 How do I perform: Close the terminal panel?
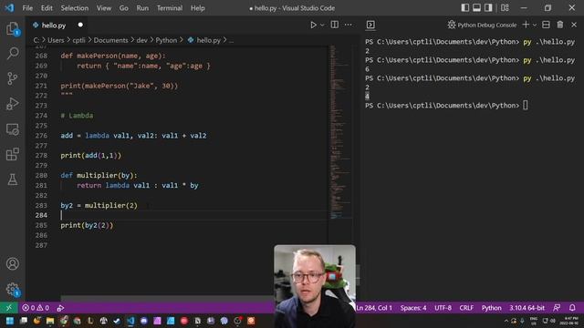(574, 25)
